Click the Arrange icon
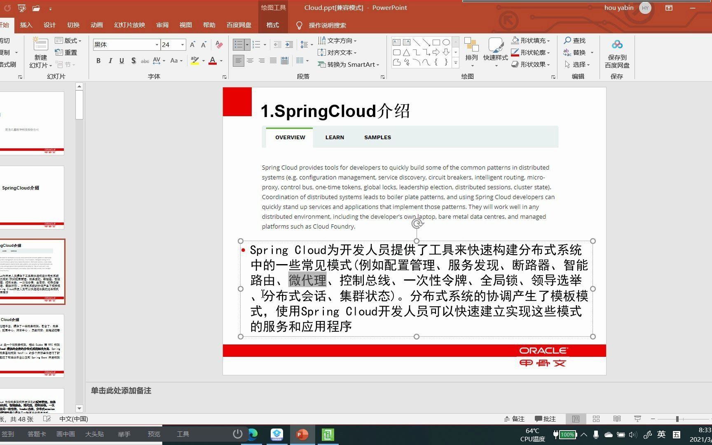Viewport: 712px width, 445px height. 471,44
